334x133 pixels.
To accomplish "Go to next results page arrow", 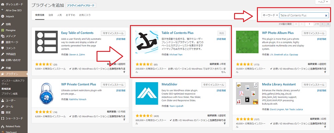I will pos(323,24).
